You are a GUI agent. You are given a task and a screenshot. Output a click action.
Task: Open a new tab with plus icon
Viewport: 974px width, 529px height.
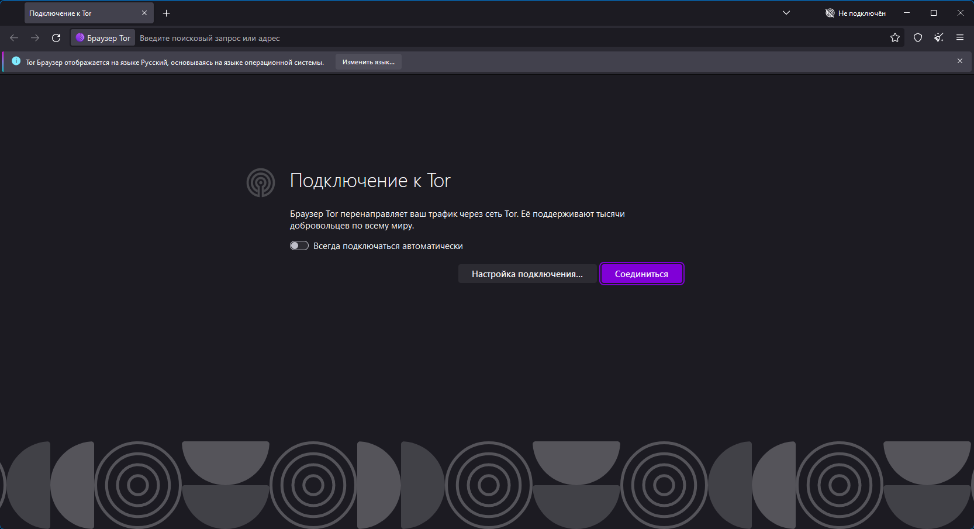166,13
